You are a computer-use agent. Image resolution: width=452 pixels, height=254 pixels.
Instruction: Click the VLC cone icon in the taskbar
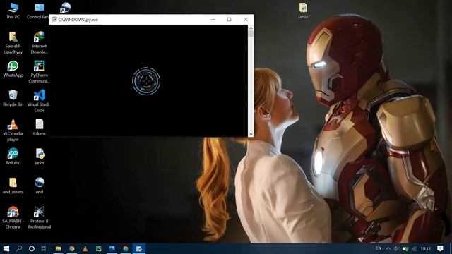85,248
